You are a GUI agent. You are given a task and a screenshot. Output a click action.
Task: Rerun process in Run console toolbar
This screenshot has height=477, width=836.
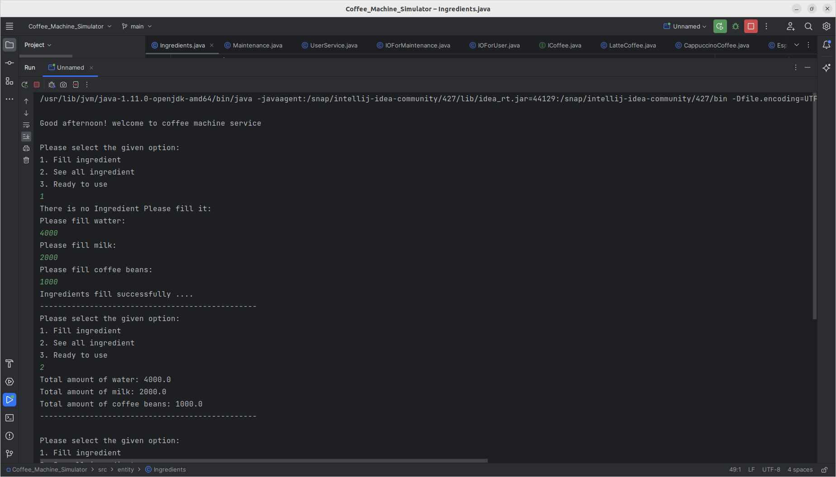tap(25, 85)
